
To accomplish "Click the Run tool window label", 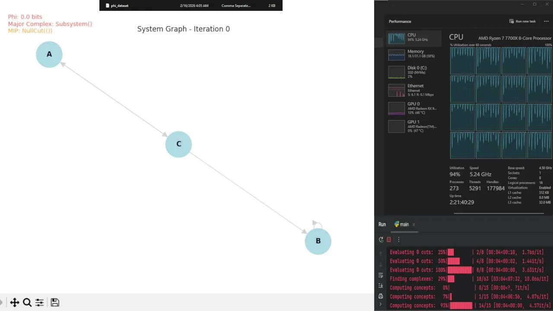I will [x=382, y=225].
